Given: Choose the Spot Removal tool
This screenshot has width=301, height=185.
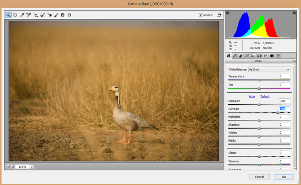Looking at the screenshot, I should [43, 15].
